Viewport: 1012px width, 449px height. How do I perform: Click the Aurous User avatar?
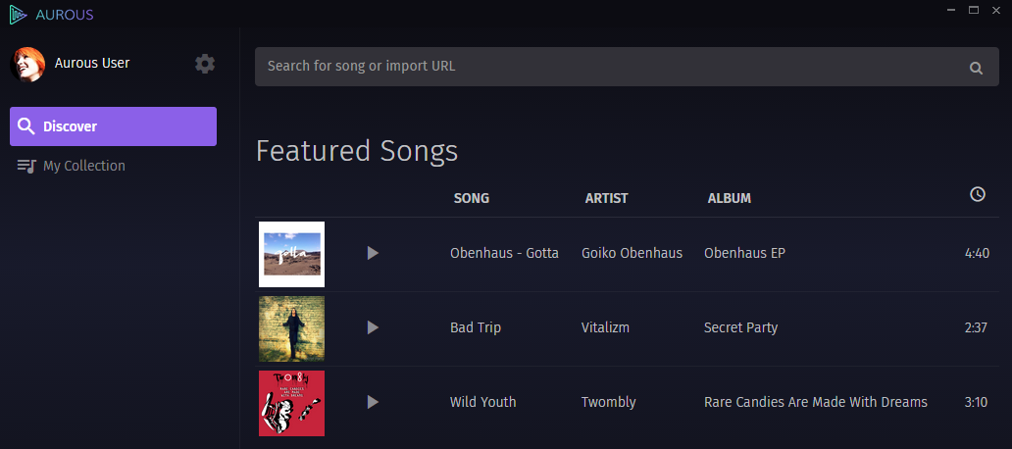[27, 64]
